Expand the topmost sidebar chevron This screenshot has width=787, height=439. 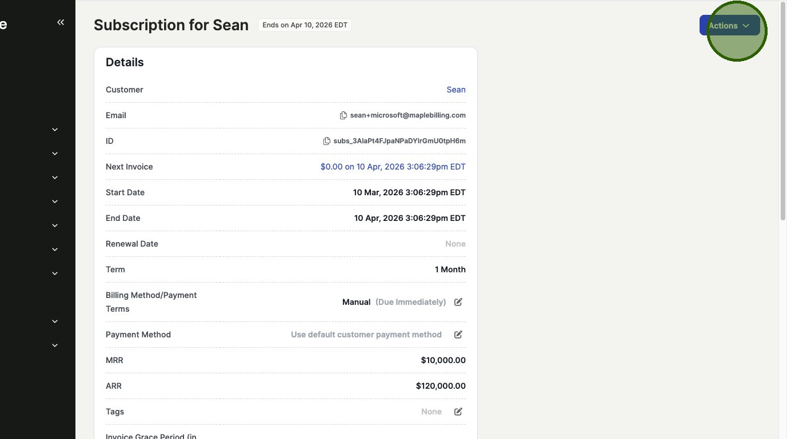(55, 130)
